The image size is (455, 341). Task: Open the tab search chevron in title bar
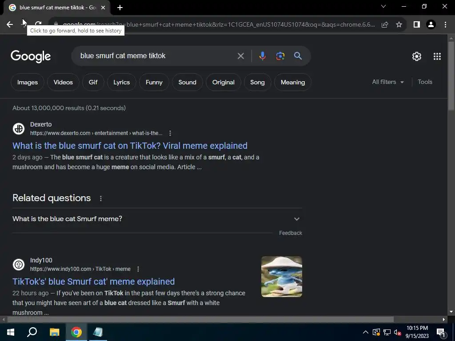point(383,6)
